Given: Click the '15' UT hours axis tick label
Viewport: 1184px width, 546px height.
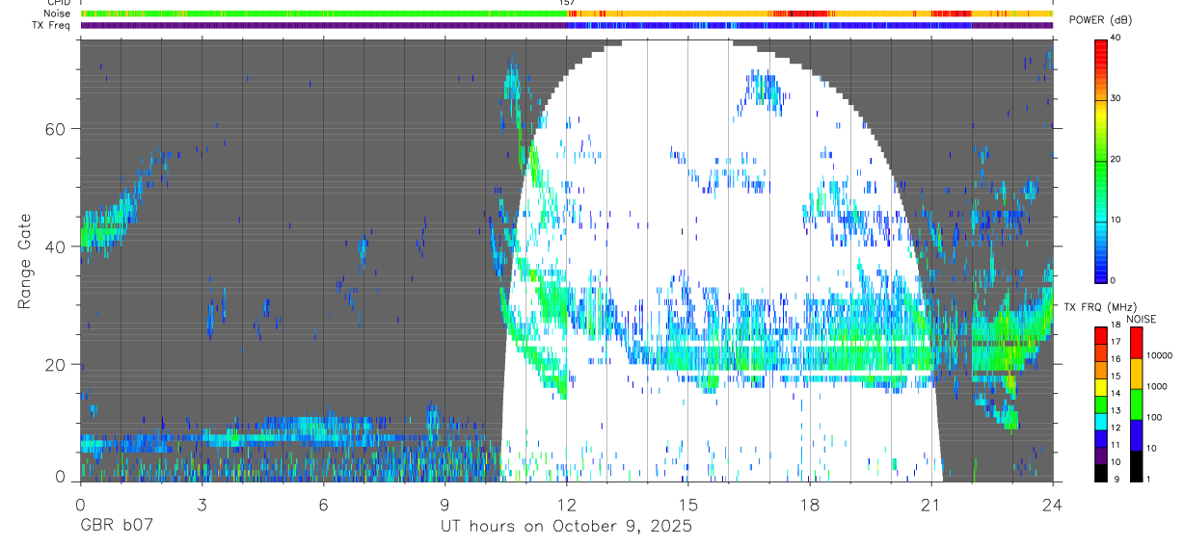Looking at the screenshot, I should pyautogui.click(x=688, y=504).
